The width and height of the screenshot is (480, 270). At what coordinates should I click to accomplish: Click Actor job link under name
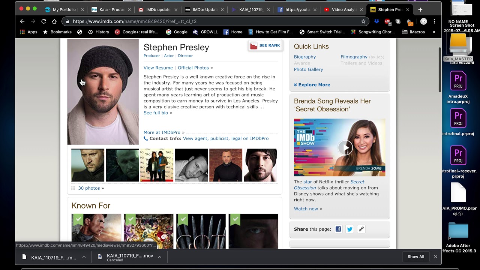coord(169,56)
